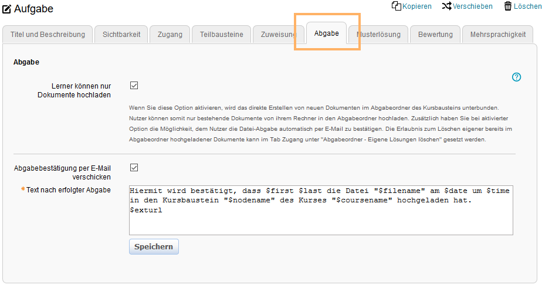Screen dimensions: 542x288
Task: Toggle 'Abgabebestätigung per E-Mail verschicken' checkbox
Action: [x=134, y=168]
